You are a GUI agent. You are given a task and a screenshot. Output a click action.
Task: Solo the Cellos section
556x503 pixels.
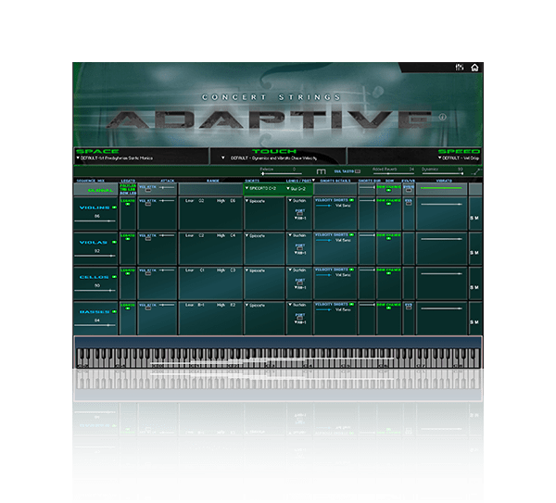[x=472, y=287]
